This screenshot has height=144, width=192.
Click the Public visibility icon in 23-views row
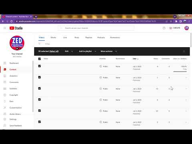coord(101,111)
